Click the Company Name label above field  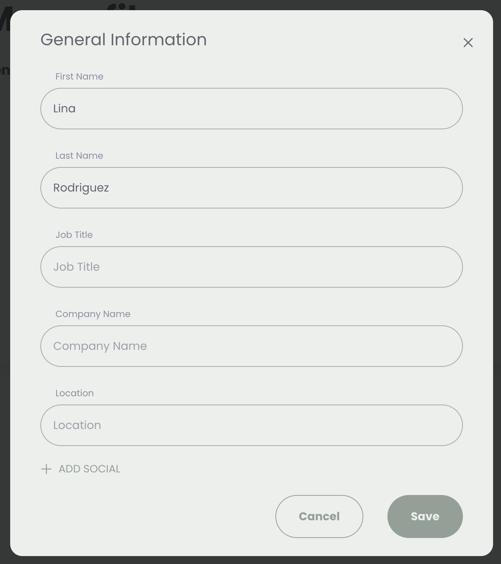93,314
